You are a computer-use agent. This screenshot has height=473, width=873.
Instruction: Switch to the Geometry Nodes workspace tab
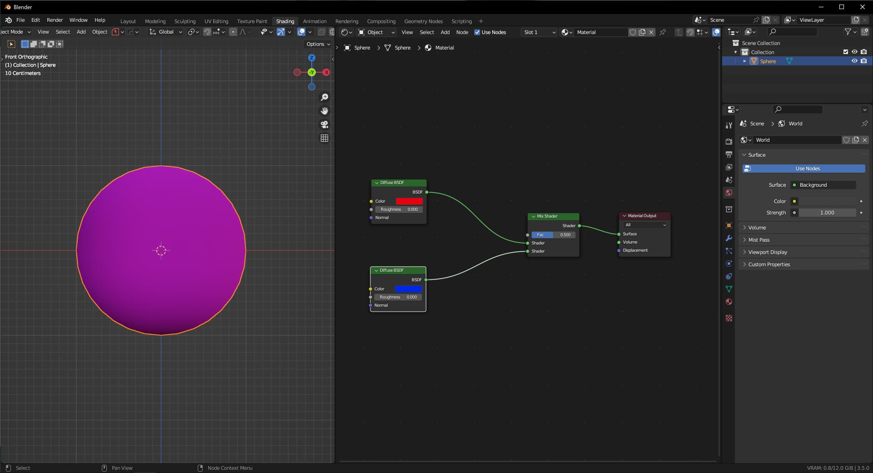point(423,21)
